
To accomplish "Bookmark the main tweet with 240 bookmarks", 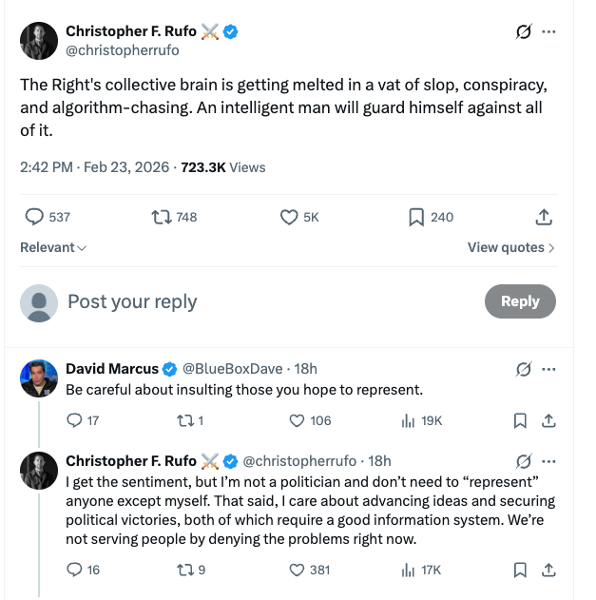I will point(415,217).
